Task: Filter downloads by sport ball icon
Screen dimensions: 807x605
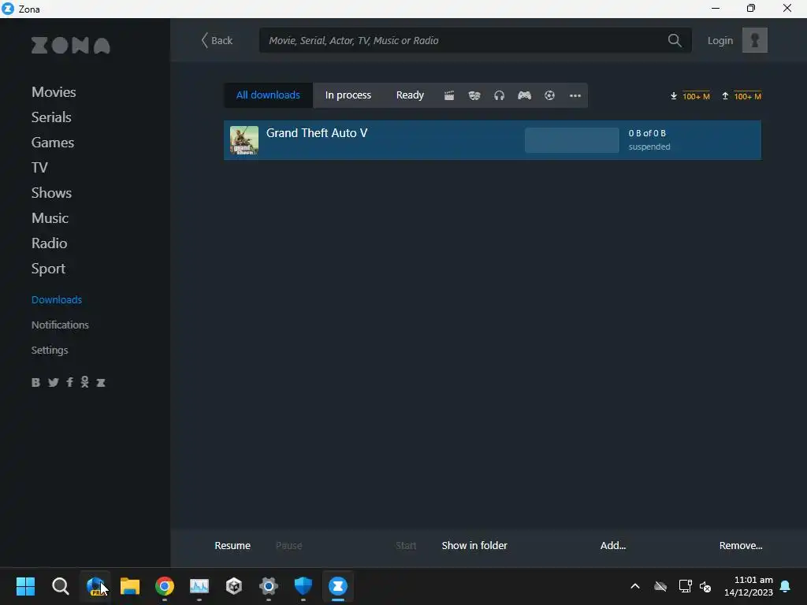Action: point(549,95)
